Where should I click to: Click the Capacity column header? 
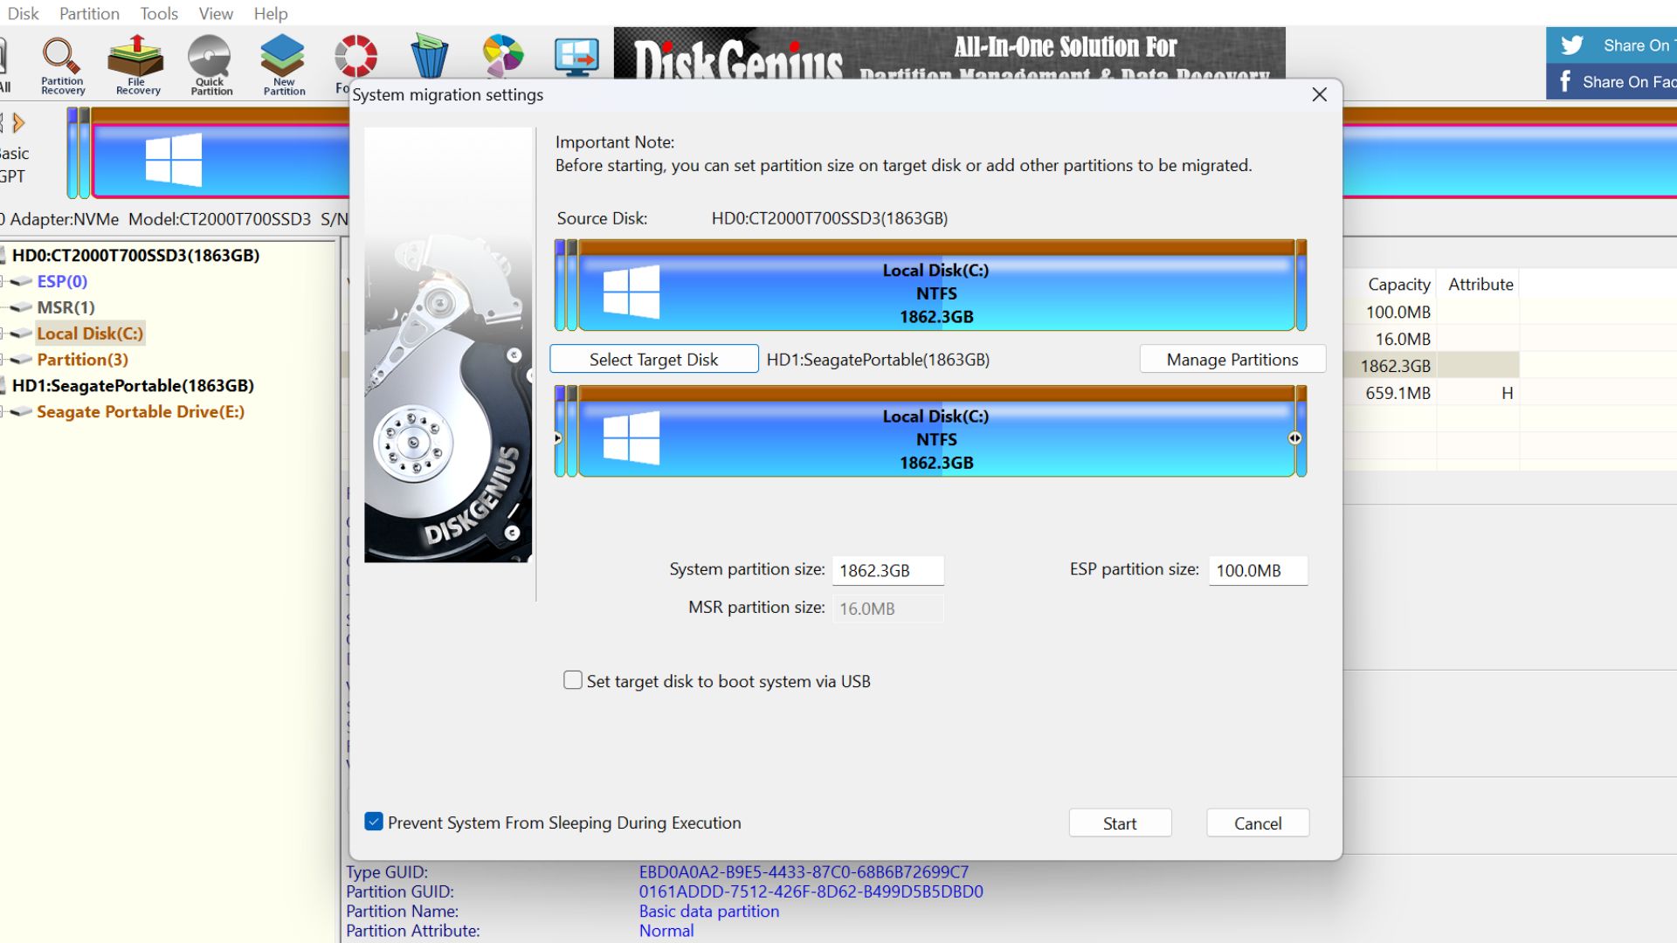coord(1398,284)
